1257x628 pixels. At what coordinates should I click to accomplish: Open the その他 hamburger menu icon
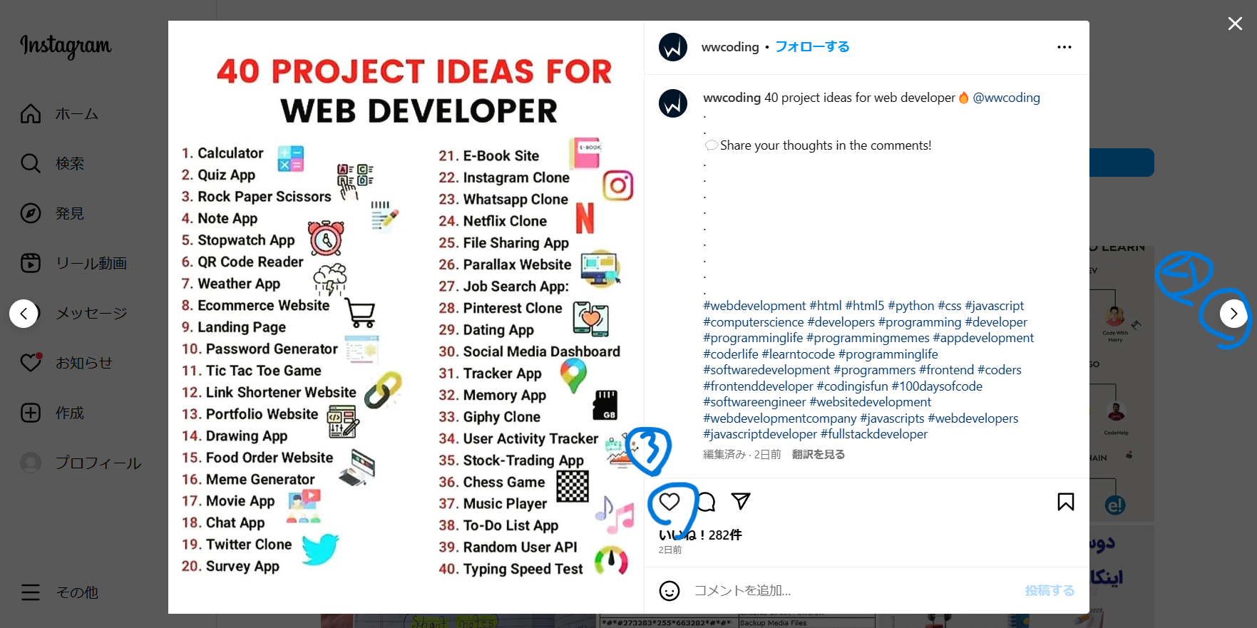(31, 592)
